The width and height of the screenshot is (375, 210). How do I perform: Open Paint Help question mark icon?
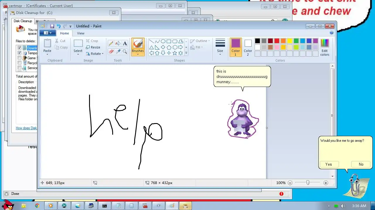point(332,33)
